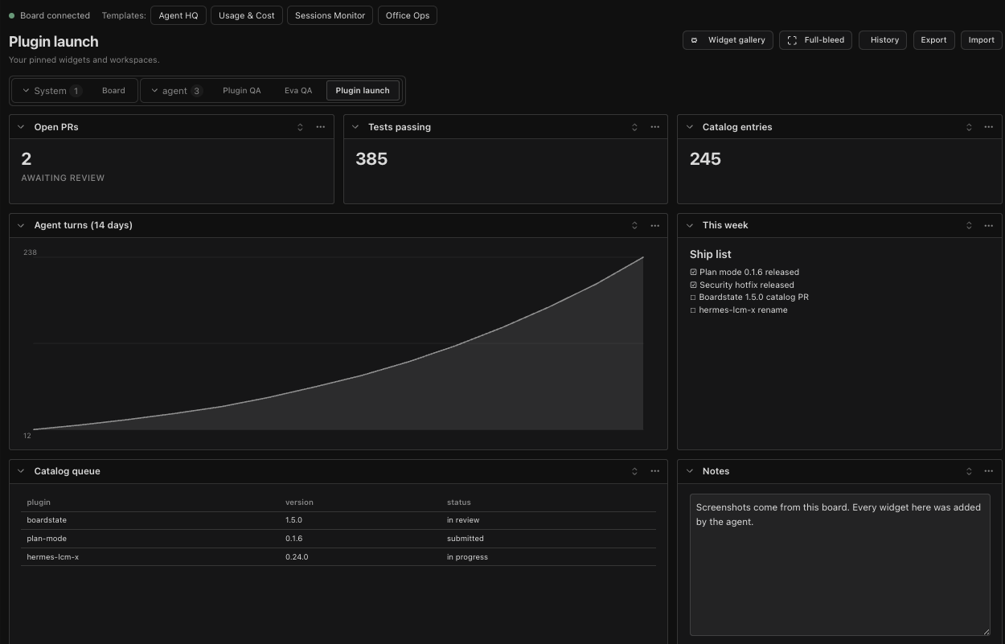The width and height of the screenshot is (1005, 644).
Task: Collapse the Catalog queue widget
Action: click(x=21, y=471)
